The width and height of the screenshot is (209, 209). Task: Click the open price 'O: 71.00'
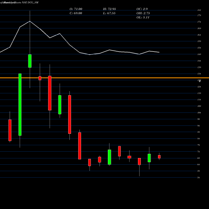pos(76,9)
